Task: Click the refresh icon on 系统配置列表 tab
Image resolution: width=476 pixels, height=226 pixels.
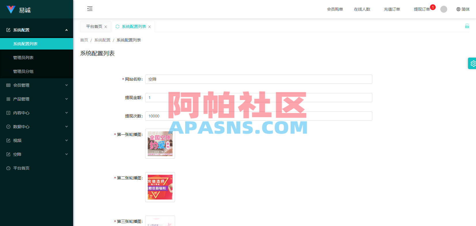Action: 117,26
